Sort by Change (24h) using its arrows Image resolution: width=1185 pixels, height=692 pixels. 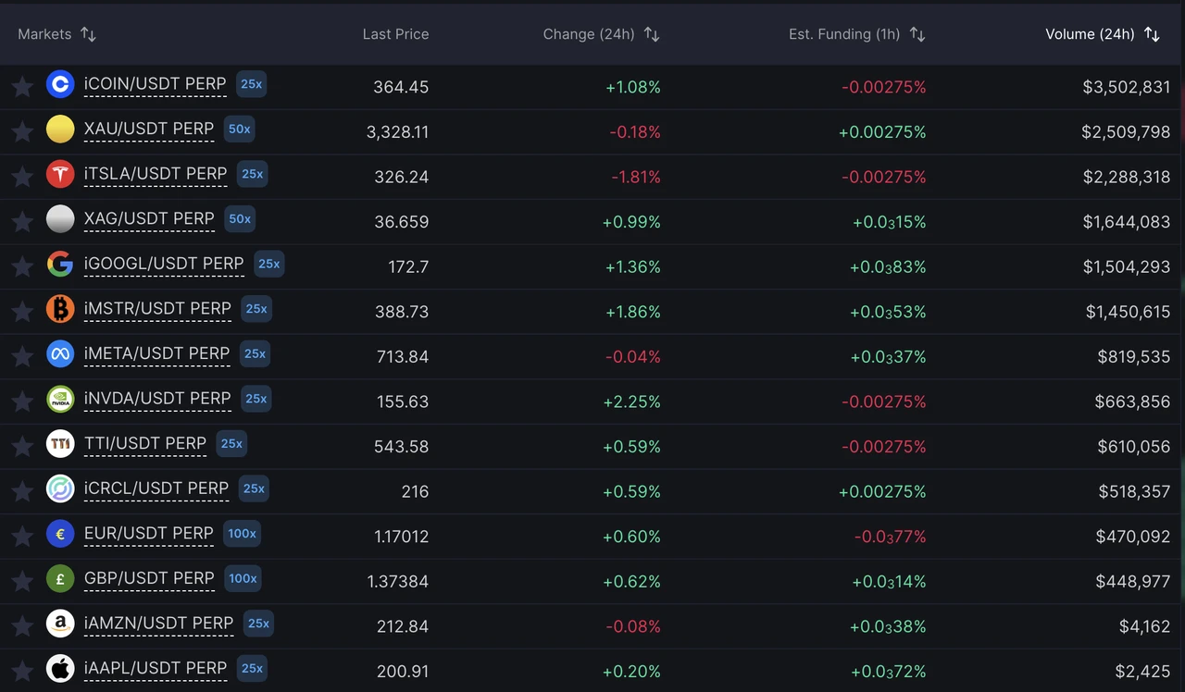pos(651,34)
